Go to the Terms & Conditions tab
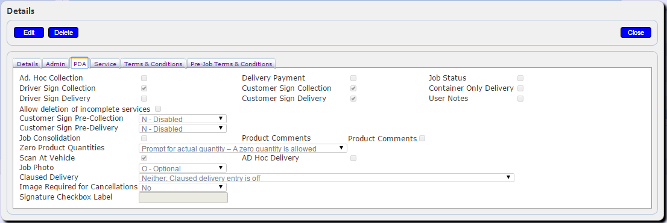 pos(153,64)
